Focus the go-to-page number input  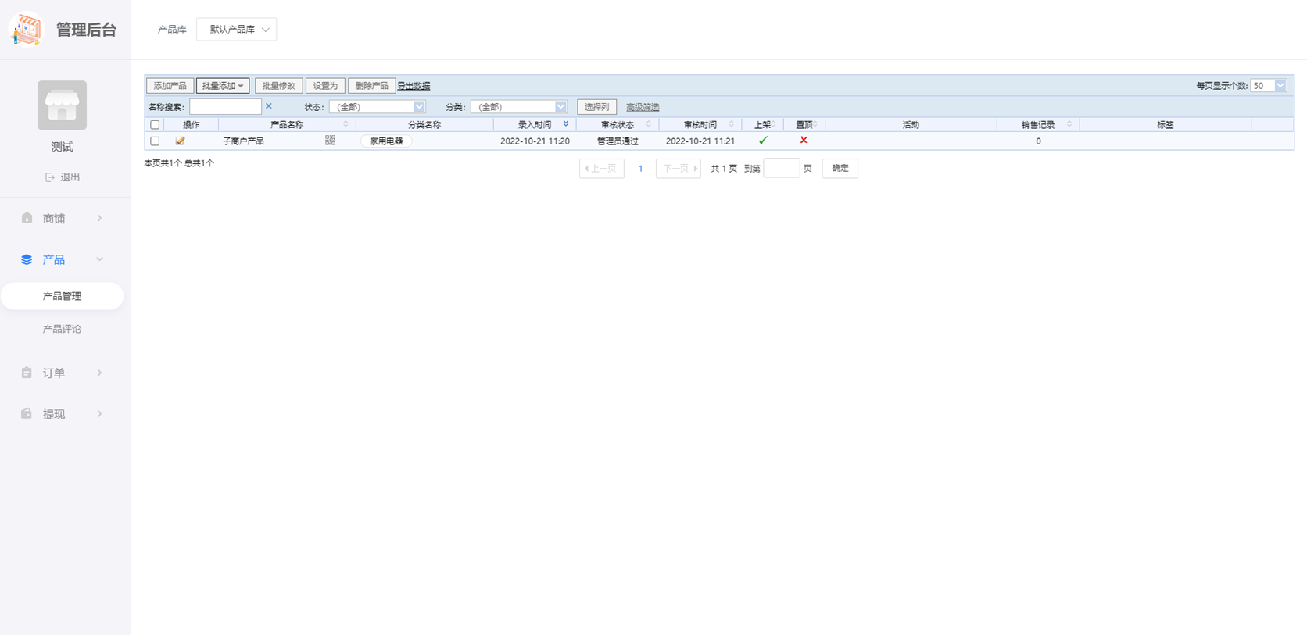781,168
